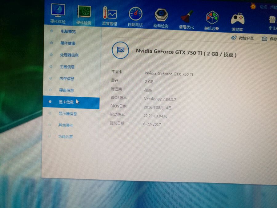Open 硬盘信息 disk info
The height and width of the screenshot is (208, 277).
[66, 90]
